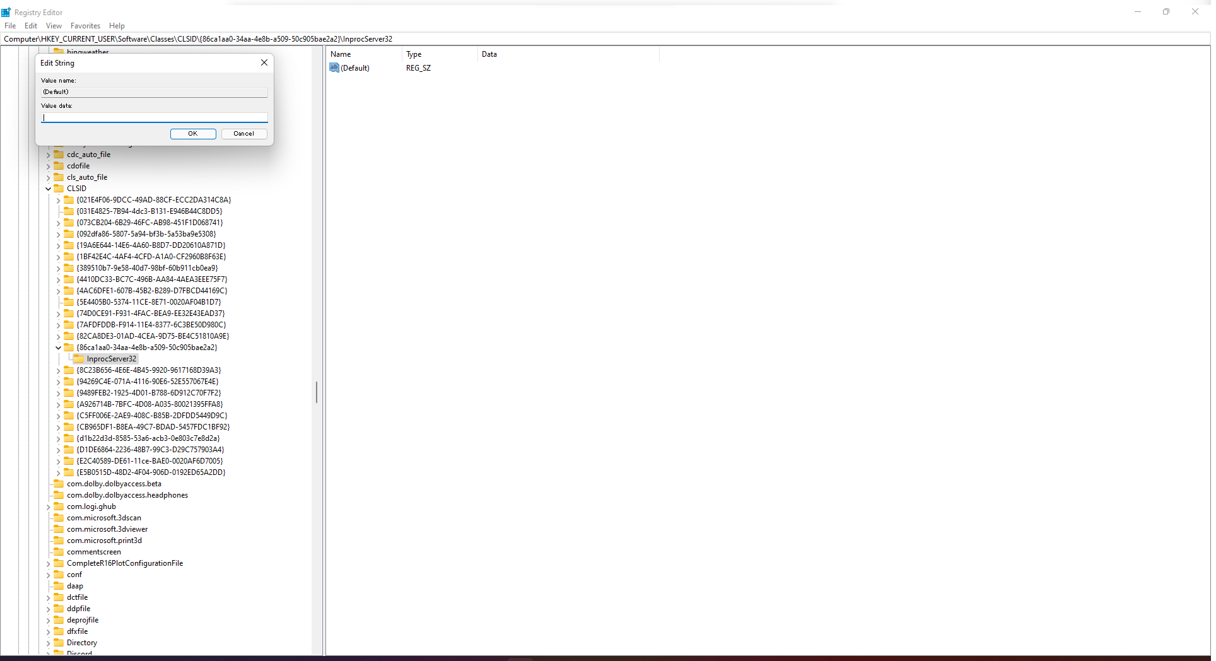This screenshot has height=661, width=1216.
Task: Select the {C5FF006E-2AE9-408C-B85B-2DFDD5449D9C} key
Action: click(x=151, y=416)
